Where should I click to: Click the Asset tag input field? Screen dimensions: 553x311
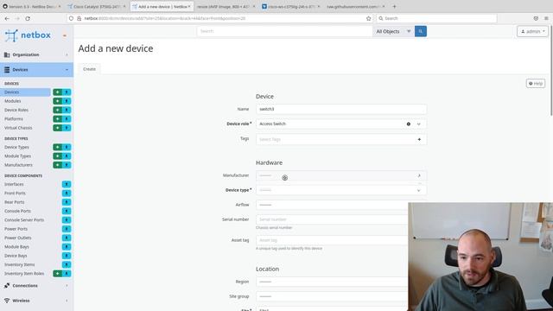pos(332,240)
